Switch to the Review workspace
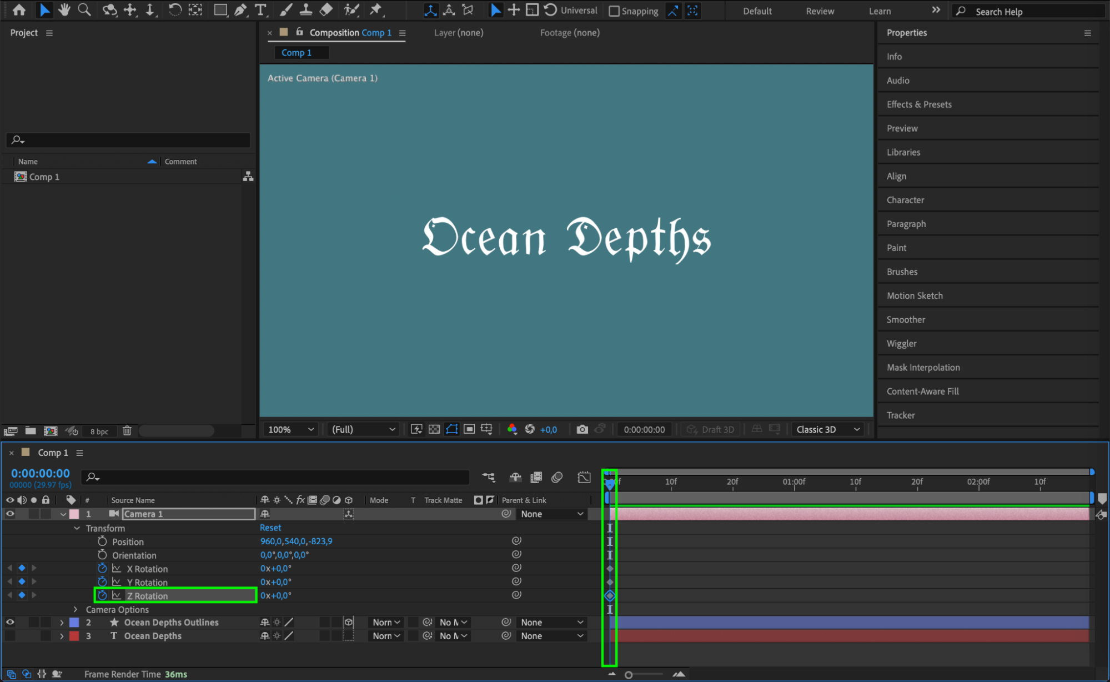 [820, 11]
